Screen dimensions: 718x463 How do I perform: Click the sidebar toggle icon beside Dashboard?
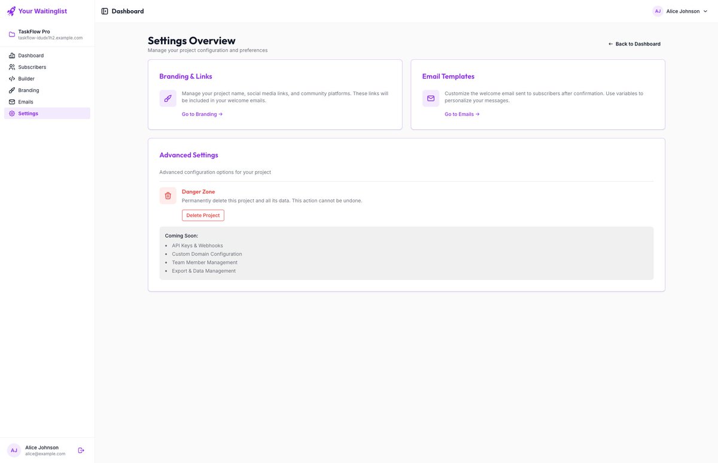(x=105, y=11)
